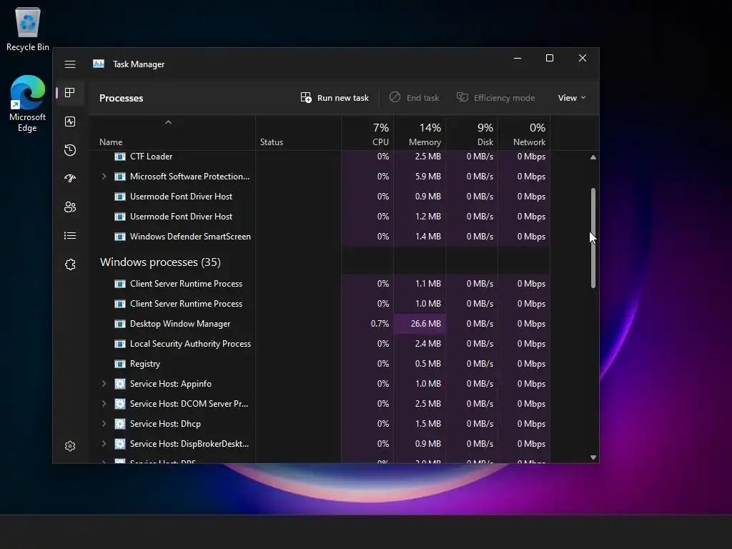The height and width of the screenshot is (549, 732).
Task: Click the vertical scrollbar thumb
Action: 593,238
